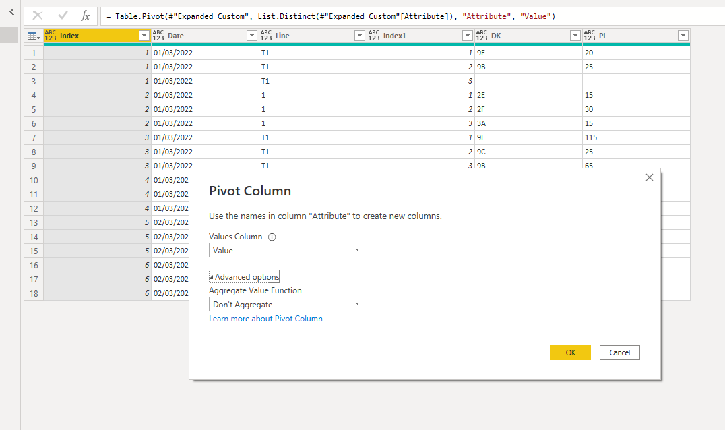Open filter dropdown of Line column
This screenshot has width=725, height=430.
tap(359, 36)
